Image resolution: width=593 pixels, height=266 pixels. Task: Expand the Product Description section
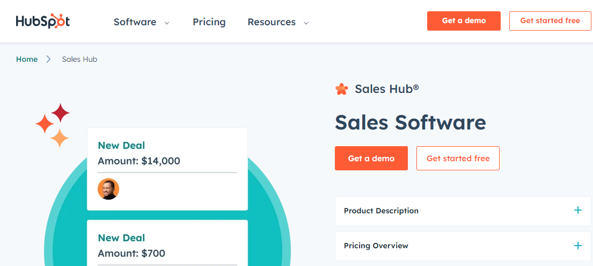(x=463, y=211)
